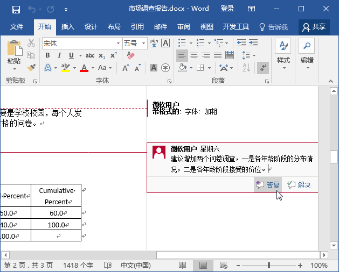Open the 五号 font size dropdown
Image resolution: width=339 pixels, height=272 pixels.
pyautogui.click(x=143, y=44)
